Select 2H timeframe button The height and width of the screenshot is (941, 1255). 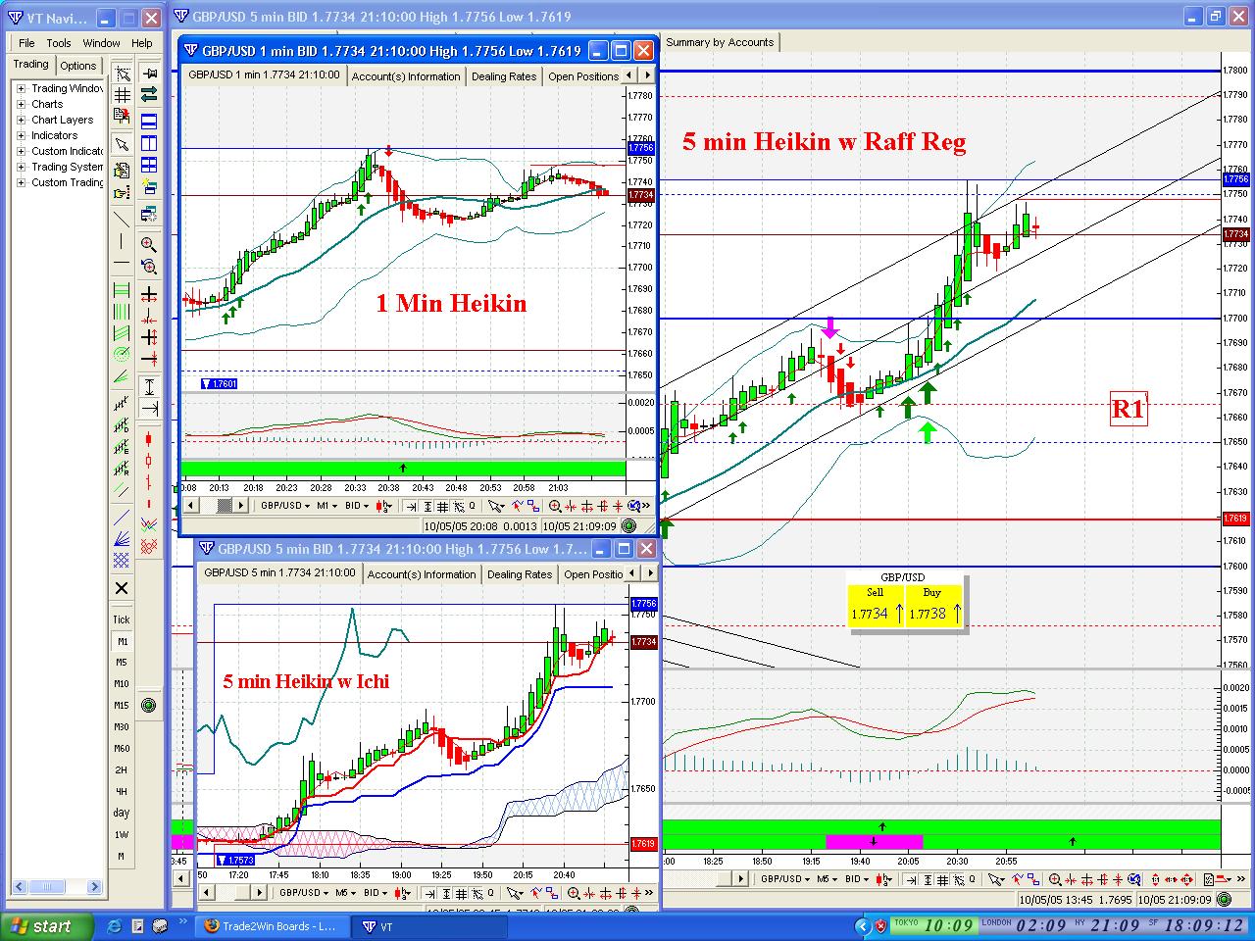(122, 770)
